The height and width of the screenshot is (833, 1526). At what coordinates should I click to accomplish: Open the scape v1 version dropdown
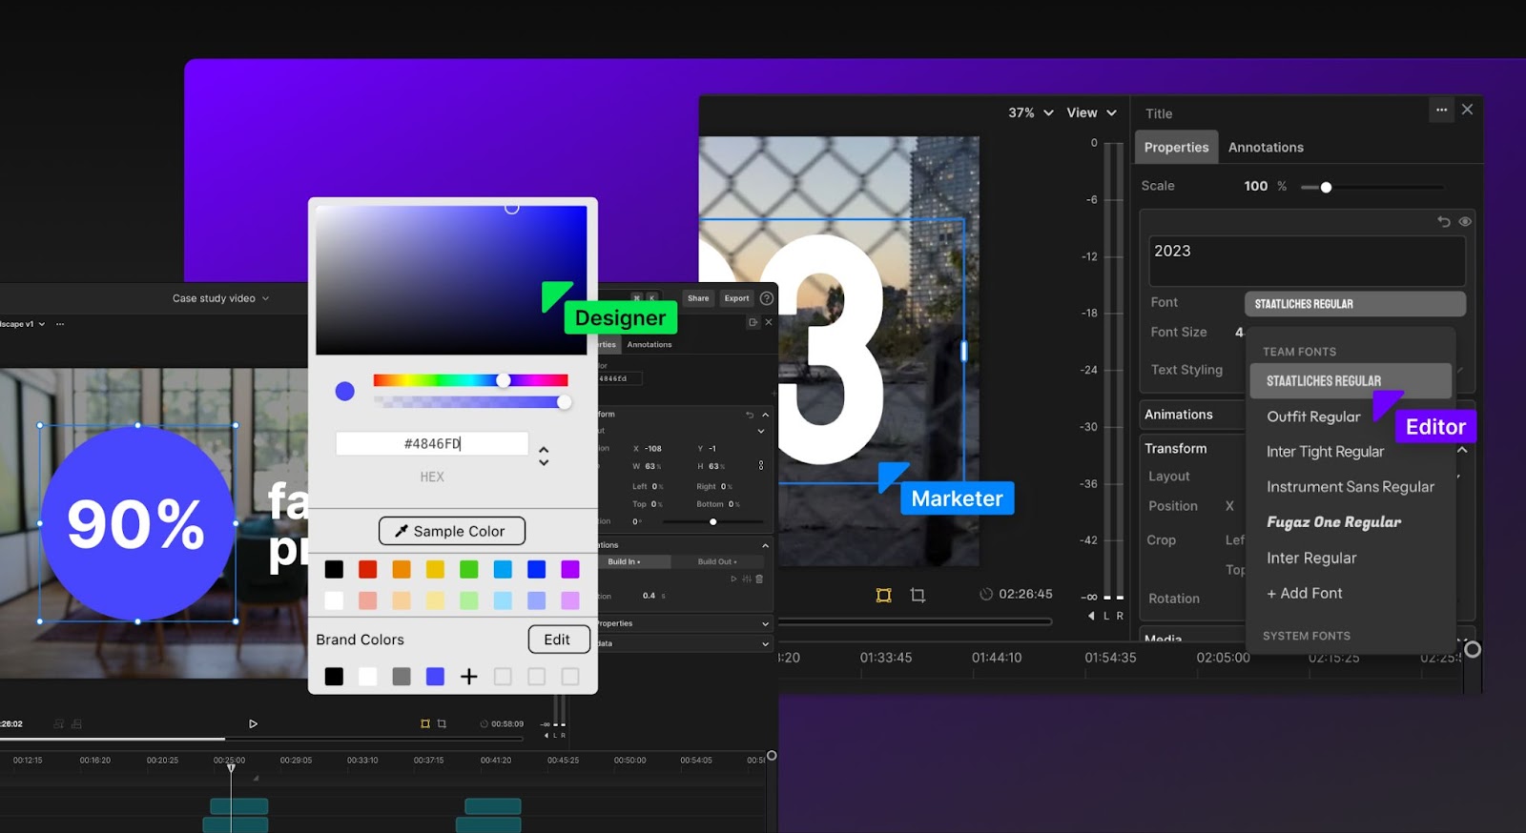23,324
